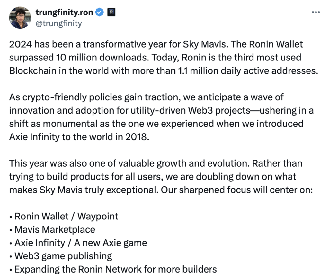Click the Ronin affiliation badge icon
Image resolution: width=329 pixels, height=278 pixels.
pyautogui.click(x=111, y=12)
